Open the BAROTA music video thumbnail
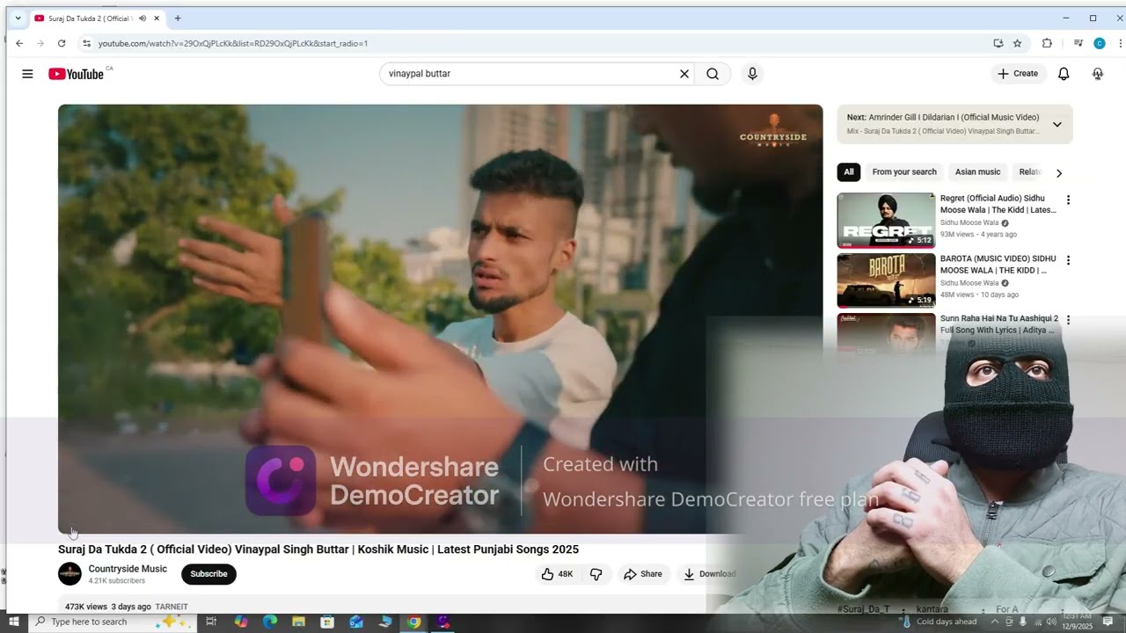 pyautogui.click(x=886, y=280)
